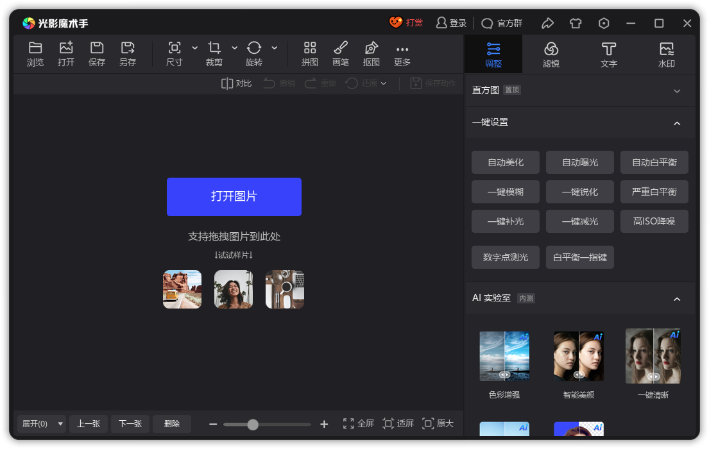
Task: Switch to the Filter (滤镜) tab
Action: (x=551, y=54)
